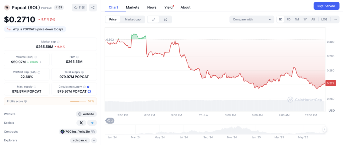Image resolution: width=343 pixels, height=145 pixels.
Task: Copy the contract address icon
Action: coord(93,132)
